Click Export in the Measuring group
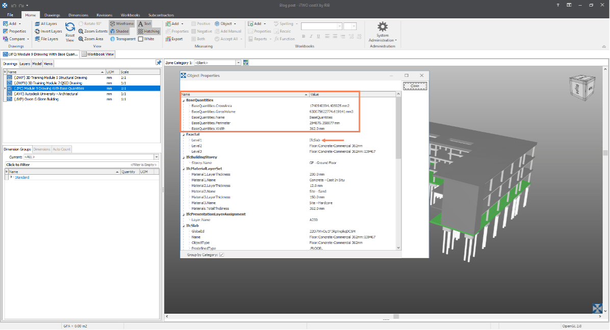Image resolution: width=610 pixels, height=330 pixels. click(x=174, y=39)
